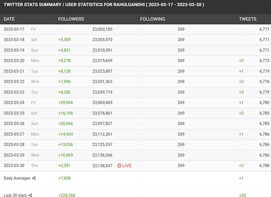Select date 2023-03-22

[x=14, y=81]
